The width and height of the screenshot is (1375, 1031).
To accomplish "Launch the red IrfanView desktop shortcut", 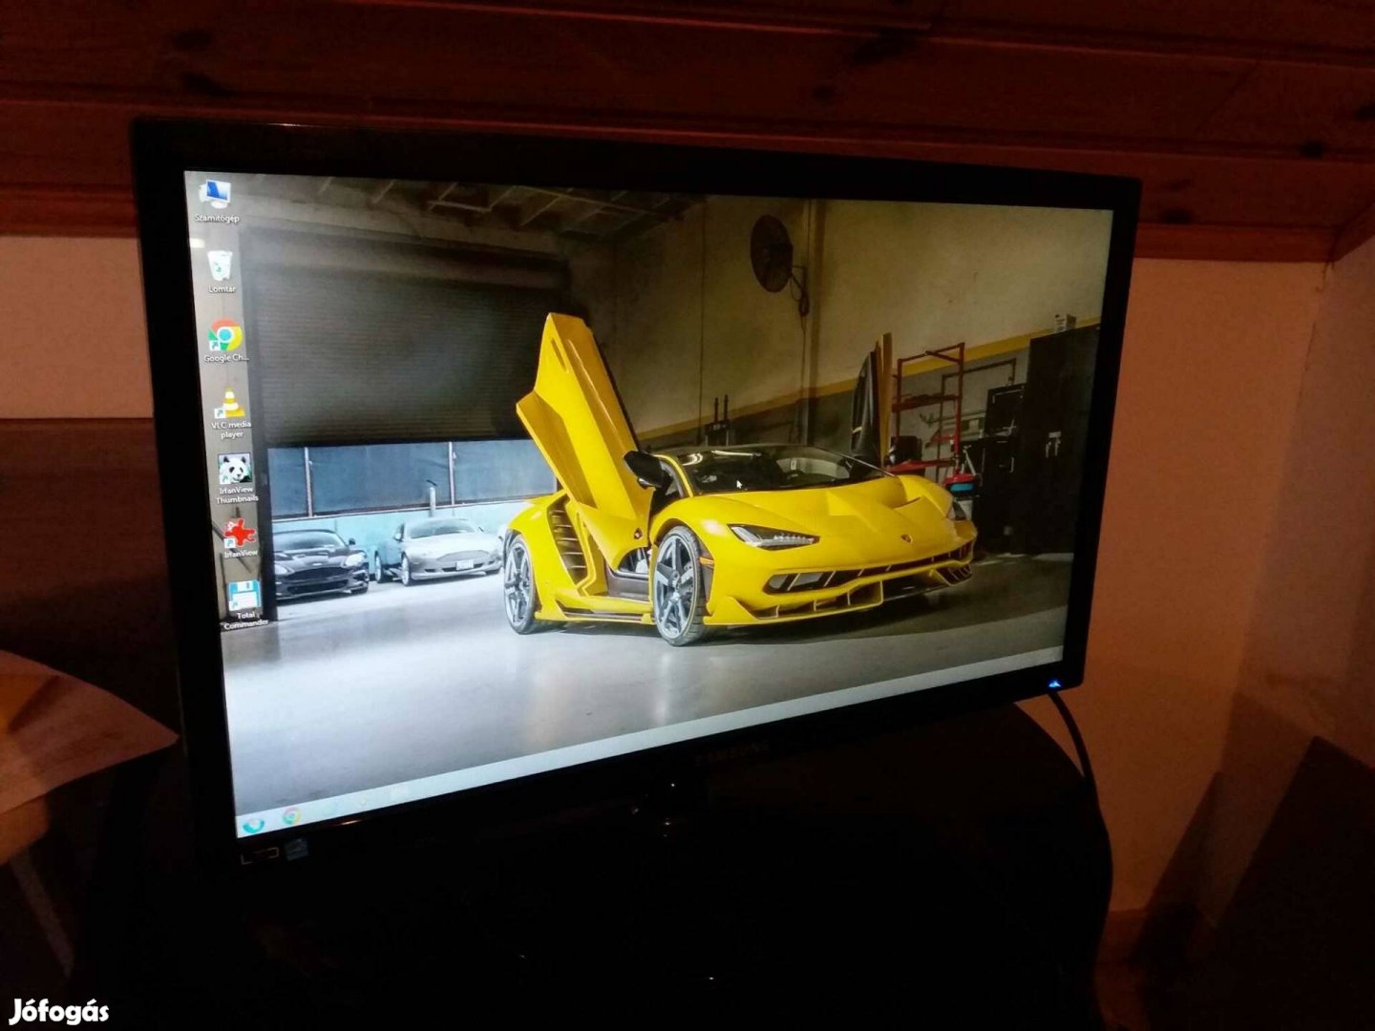I will click(240, 538).
